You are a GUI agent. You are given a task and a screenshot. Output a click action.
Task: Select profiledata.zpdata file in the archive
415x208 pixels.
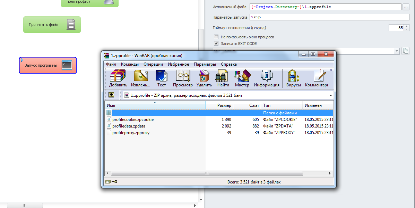[129, 126]
